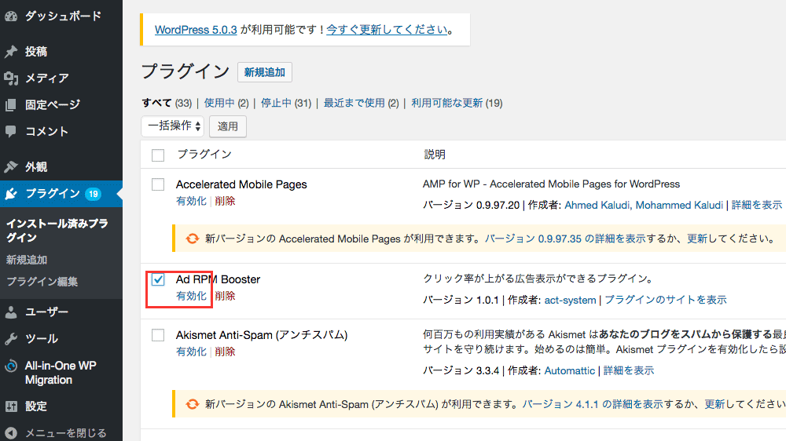Click メニューを閉じる to collapse sidebar

[x=66, y=433]
